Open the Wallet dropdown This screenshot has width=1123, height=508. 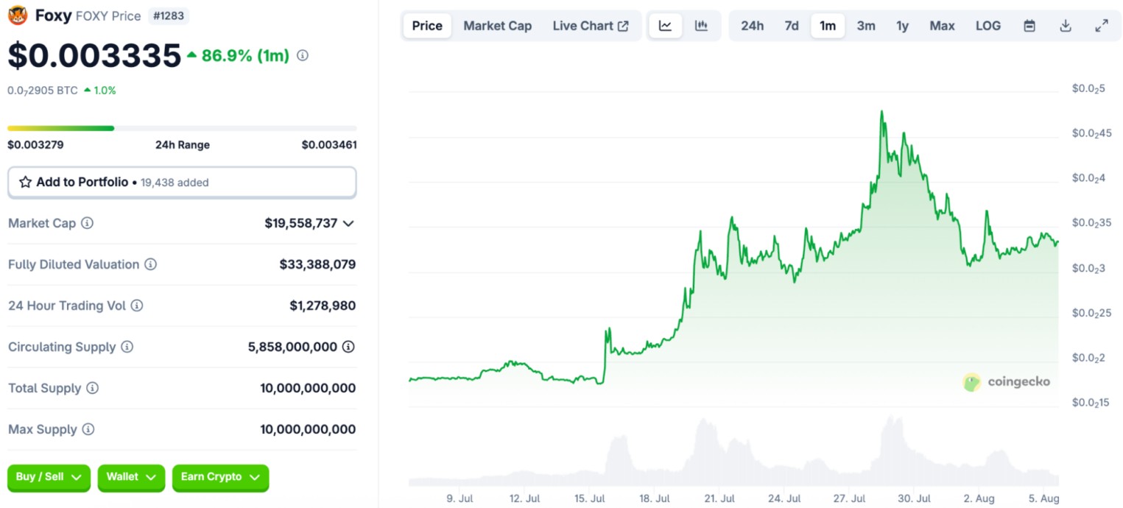131,477
